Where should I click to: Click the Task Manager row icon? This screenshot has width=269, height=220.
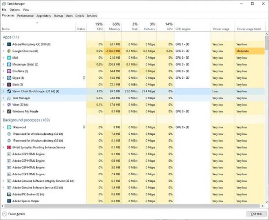pyautogui.click(x=9, y=98)
